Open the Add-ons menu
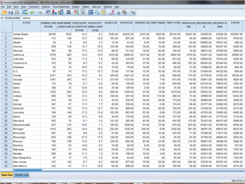This screenshot has width=245, height=184. pos(96,7)
